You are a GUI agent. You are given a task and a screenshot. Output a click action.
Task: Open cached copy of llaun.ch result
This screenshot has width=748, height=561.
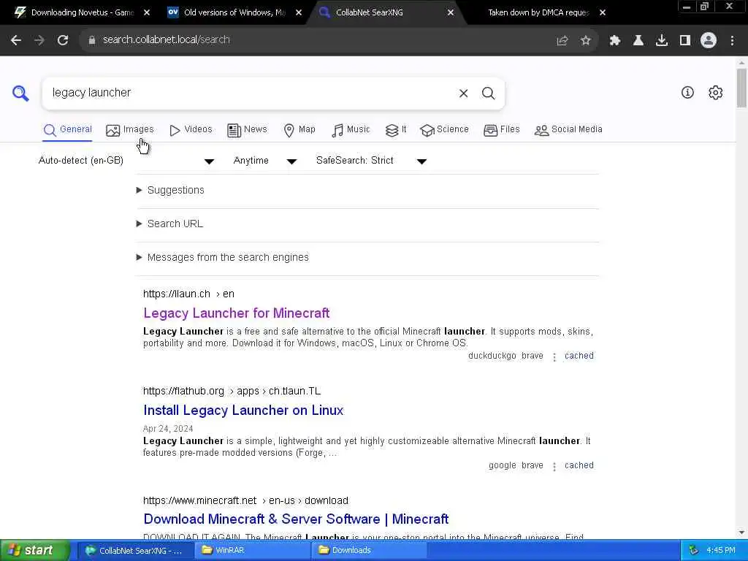579,356
